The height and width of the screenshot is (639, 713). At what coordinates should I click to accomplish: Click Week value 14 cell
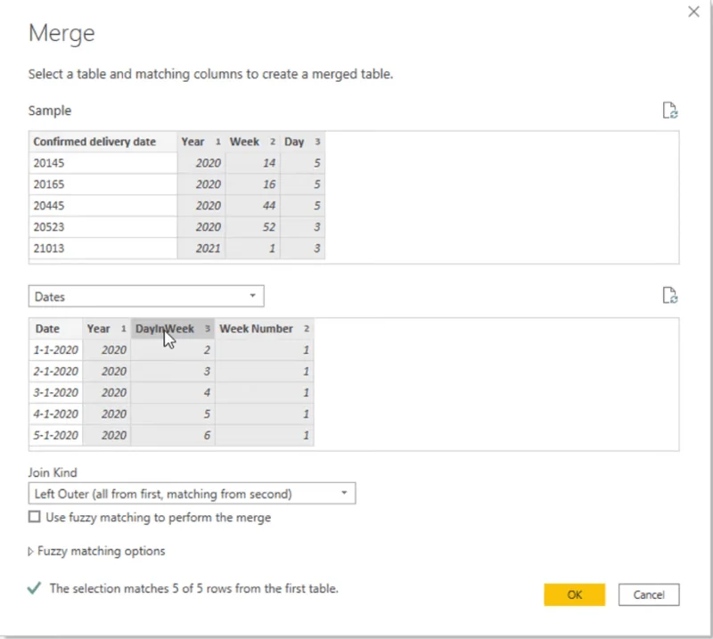(x=252, y=163)
